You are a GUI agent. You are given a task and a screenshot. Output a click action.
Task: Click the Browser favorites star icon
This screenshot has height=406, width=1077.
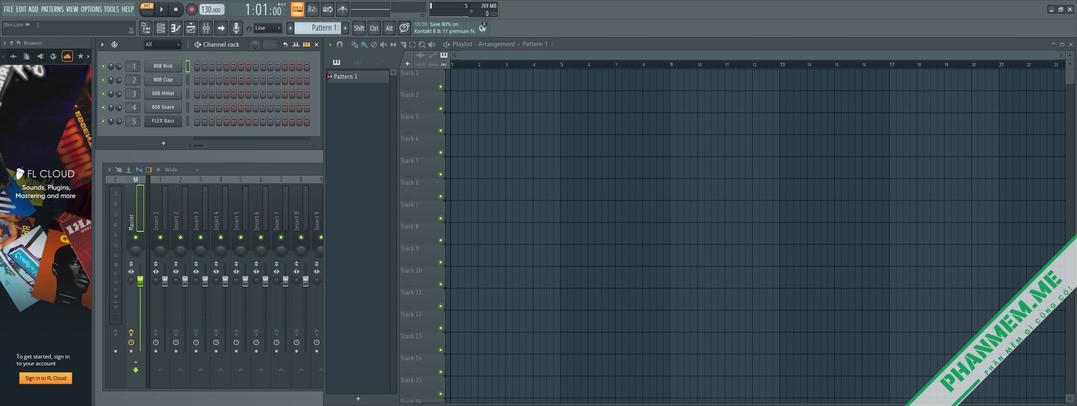[x=80, y=56]
